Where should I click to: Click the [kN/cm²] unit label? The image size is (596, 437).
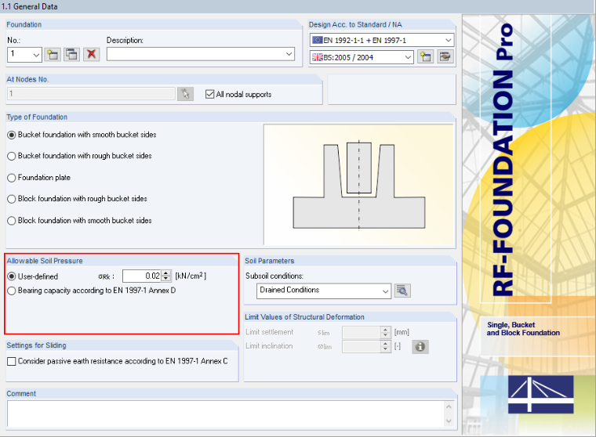[191, 276]
